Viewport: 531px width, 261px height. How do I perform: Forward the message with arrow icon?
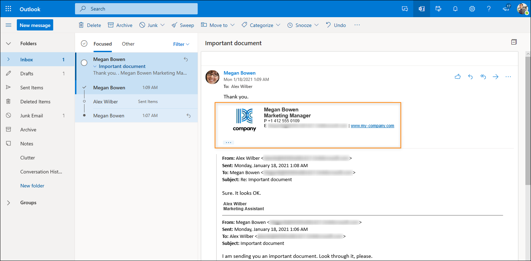point(496,77)
